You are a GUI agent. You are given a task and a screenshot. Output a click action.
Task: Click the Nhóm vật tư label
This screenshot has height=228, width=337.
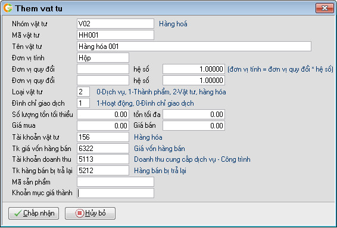(x=30, y=24)
